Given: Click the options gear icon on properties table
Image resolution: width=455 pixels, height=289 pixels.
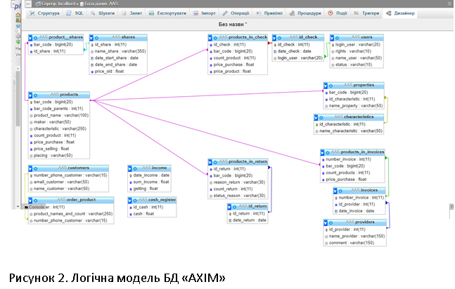Looking at the screenshot, I should click(x=329, y=84).
